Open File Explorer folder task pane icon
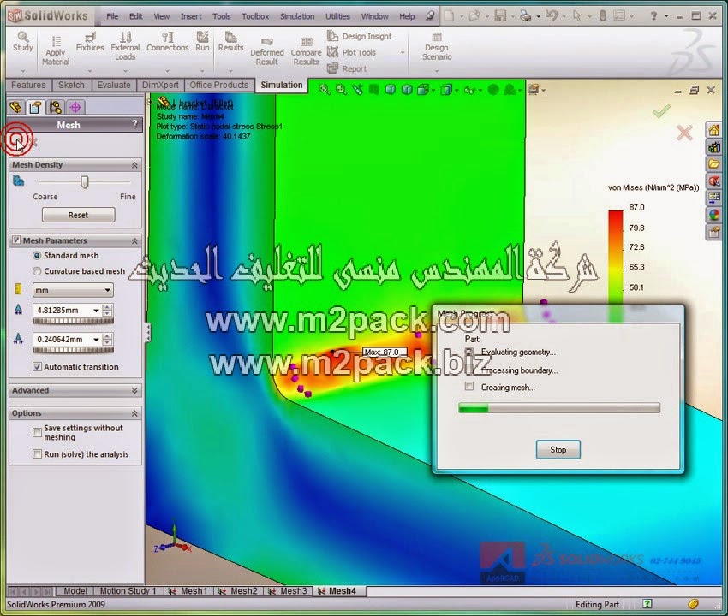The image size is (728, 616). point(714,163)
